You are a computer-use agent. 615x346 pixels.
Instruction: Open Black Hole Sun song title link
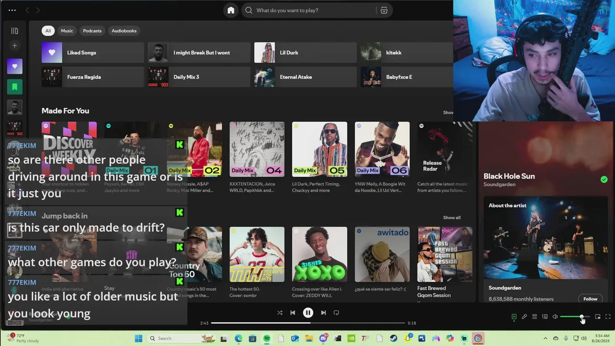coord(509,176)
